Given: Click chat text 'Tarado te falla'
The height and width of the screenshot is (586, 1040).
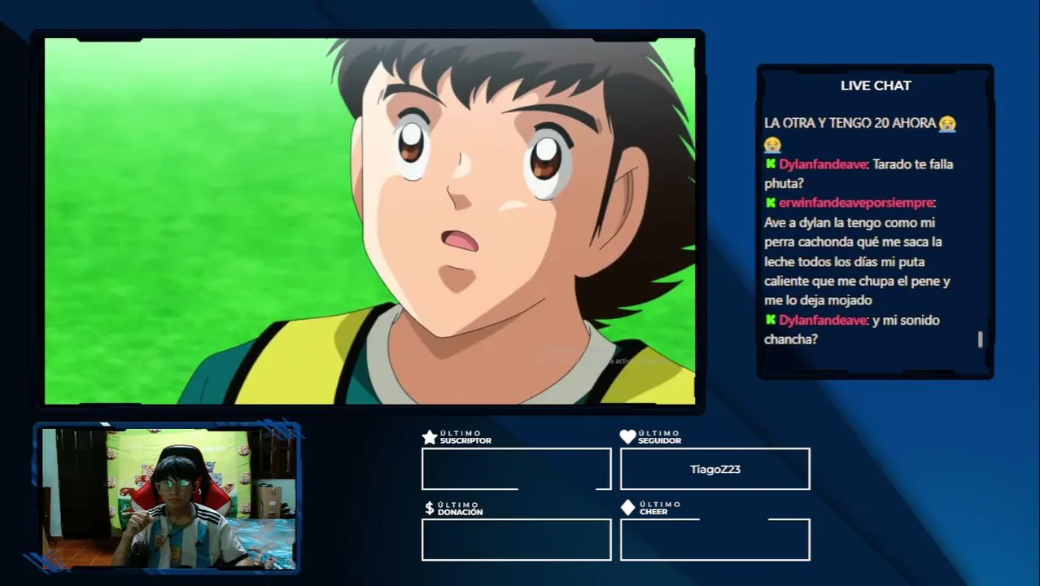Looking at the screenshot, I should [912, 164].
